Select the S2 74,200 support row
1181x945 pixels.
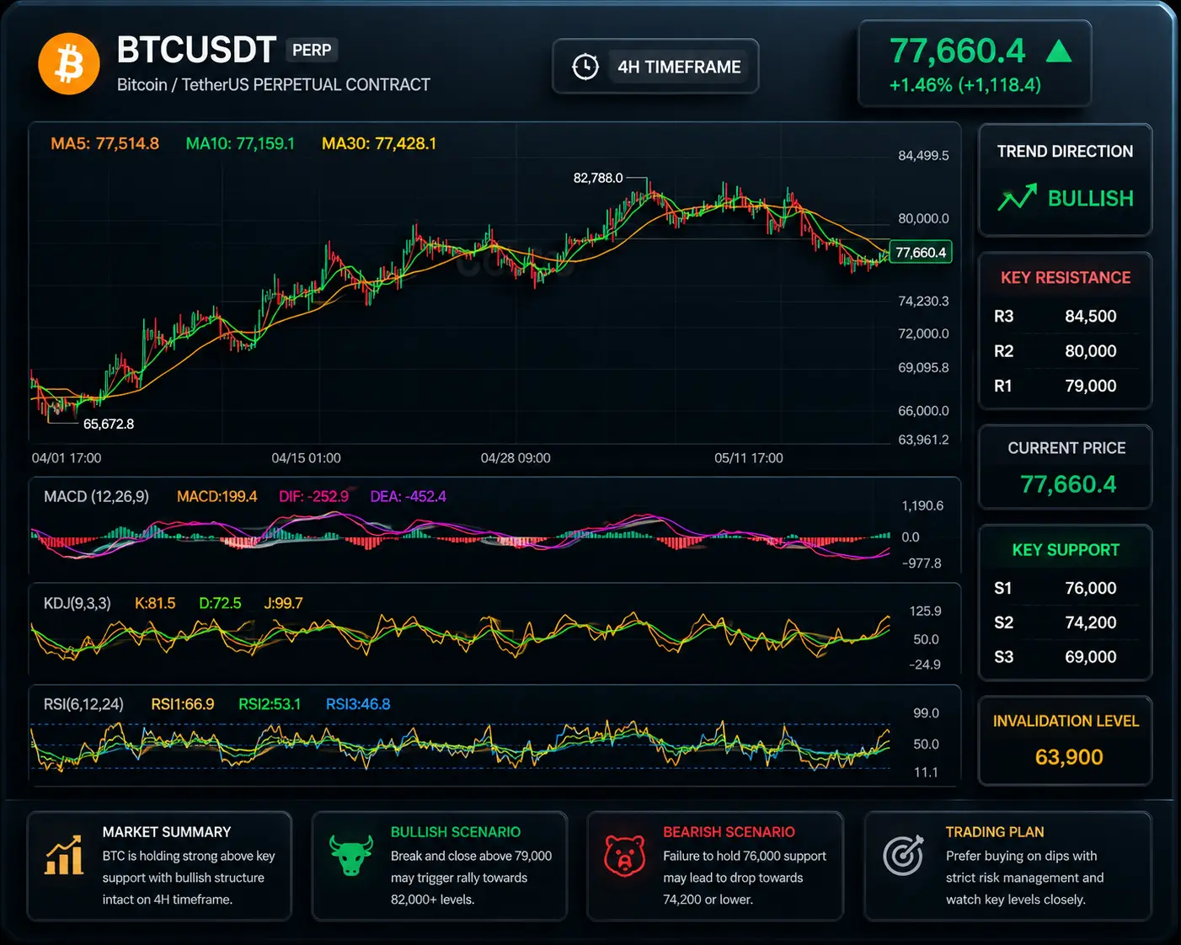[x=1065, y=622]
